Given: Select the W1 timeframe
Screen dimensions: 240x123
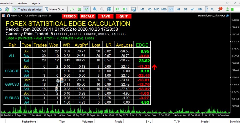Looking at the screenshot, I should point(193,9).
